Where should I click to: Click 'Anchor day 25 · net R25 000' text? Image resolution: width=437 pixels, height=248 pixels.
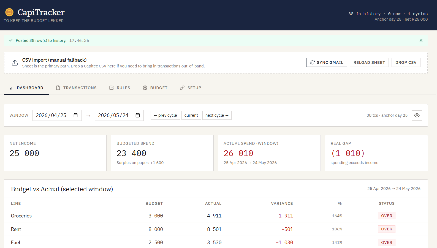tap(401, 19)
